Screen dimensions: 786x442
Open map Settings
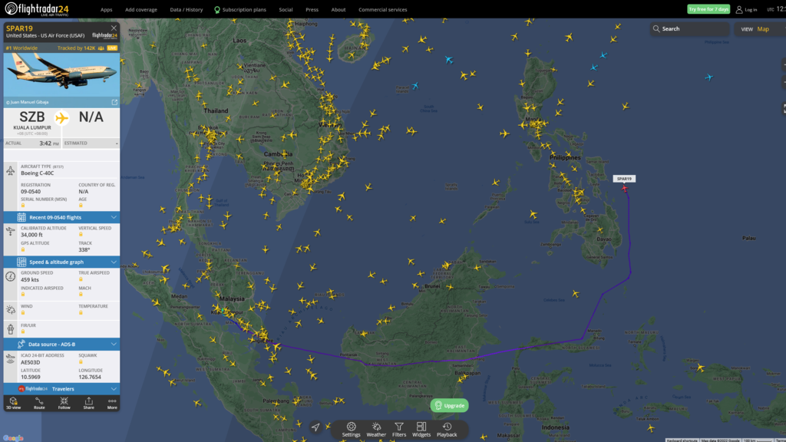(x=351, y=430)
